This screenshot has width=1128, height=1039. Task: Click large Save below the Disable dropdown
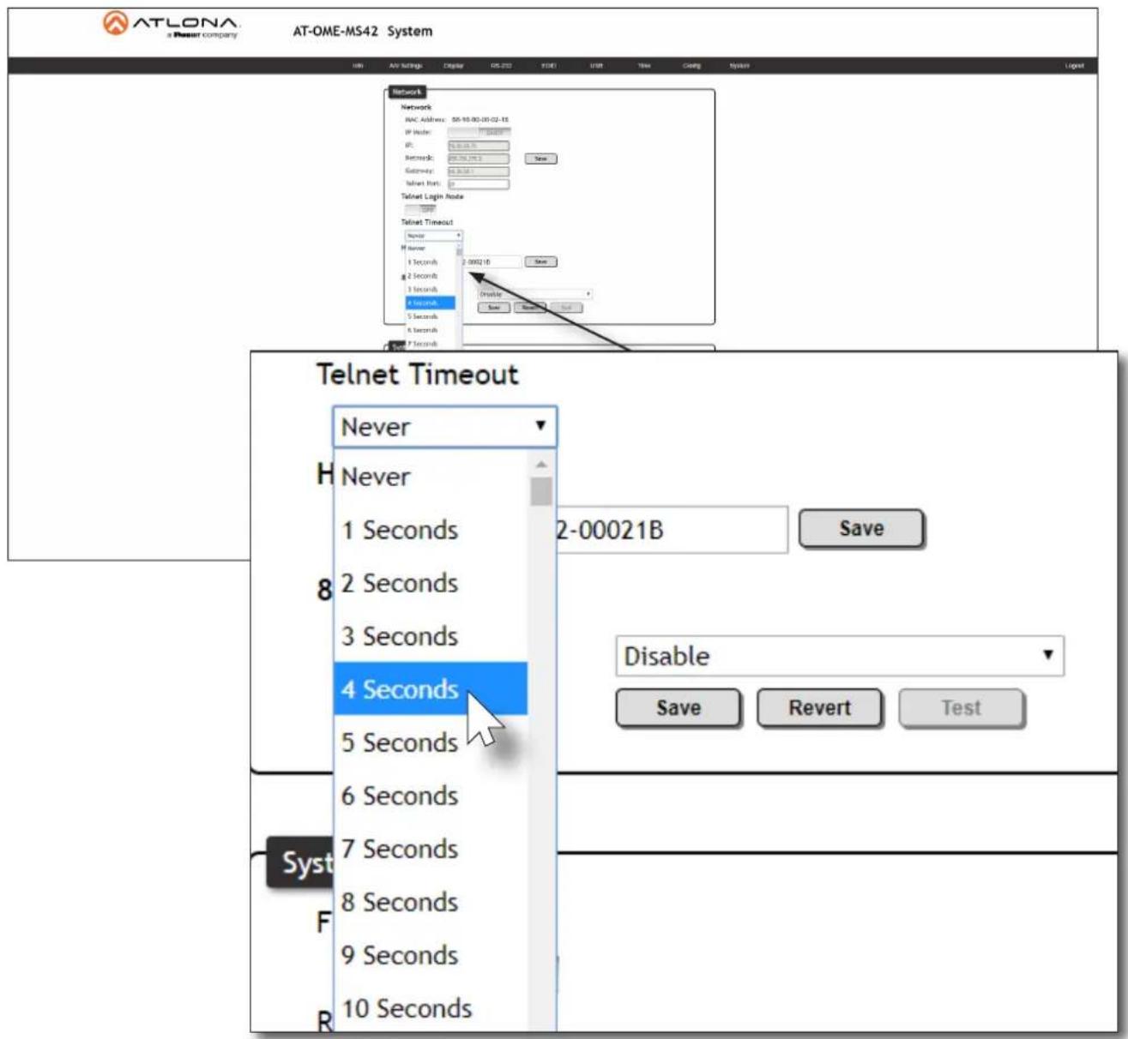point(679,708)
